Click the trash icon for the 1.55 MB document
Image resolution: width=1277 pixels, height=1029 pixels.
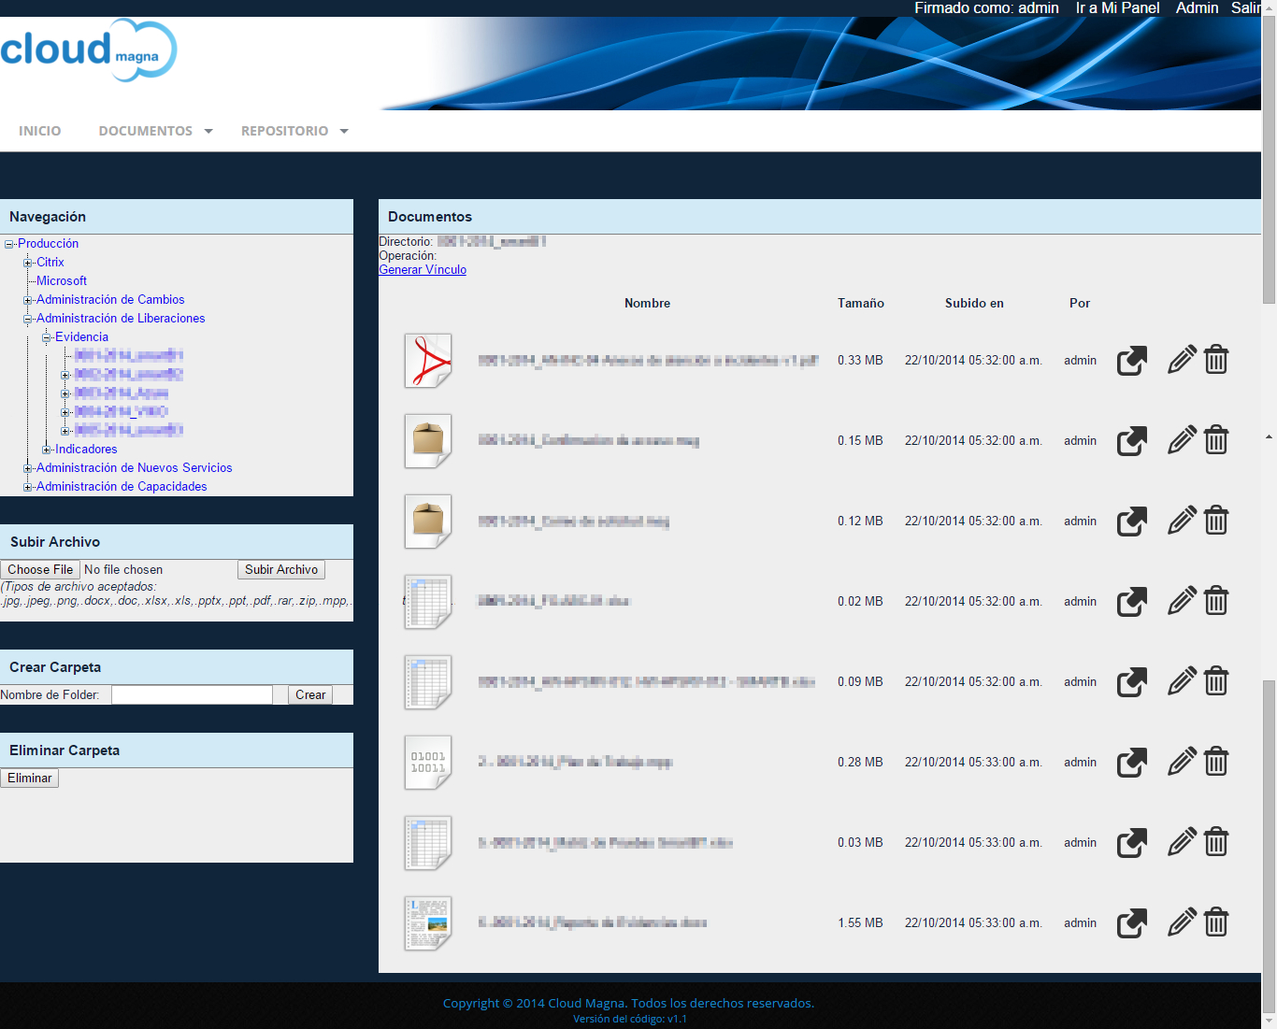1216,922
